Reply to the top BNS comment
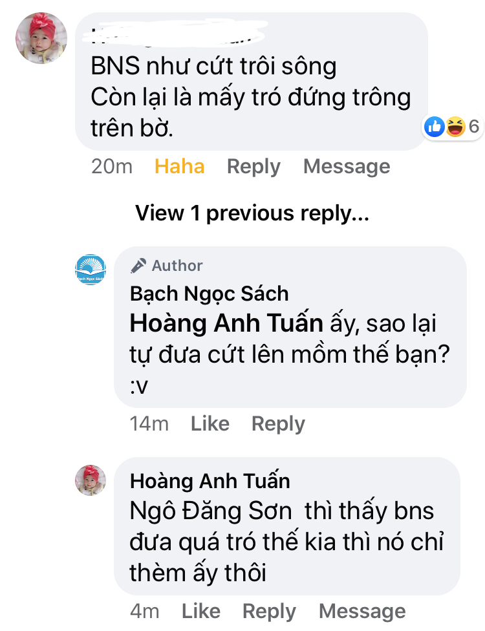 tap(253, 167)
